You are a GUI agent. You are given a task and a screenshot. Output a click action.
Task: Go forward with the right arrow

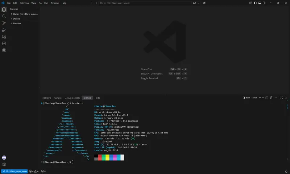click(x=96, y=3)
